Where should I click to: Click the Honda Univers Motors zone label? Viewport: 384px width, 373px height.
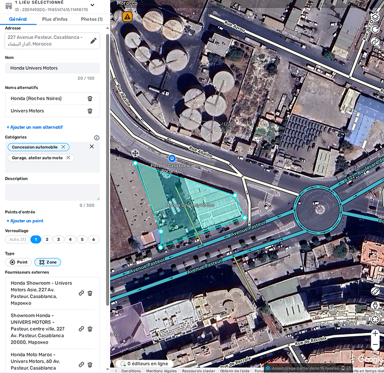click(x=190, y=205)
